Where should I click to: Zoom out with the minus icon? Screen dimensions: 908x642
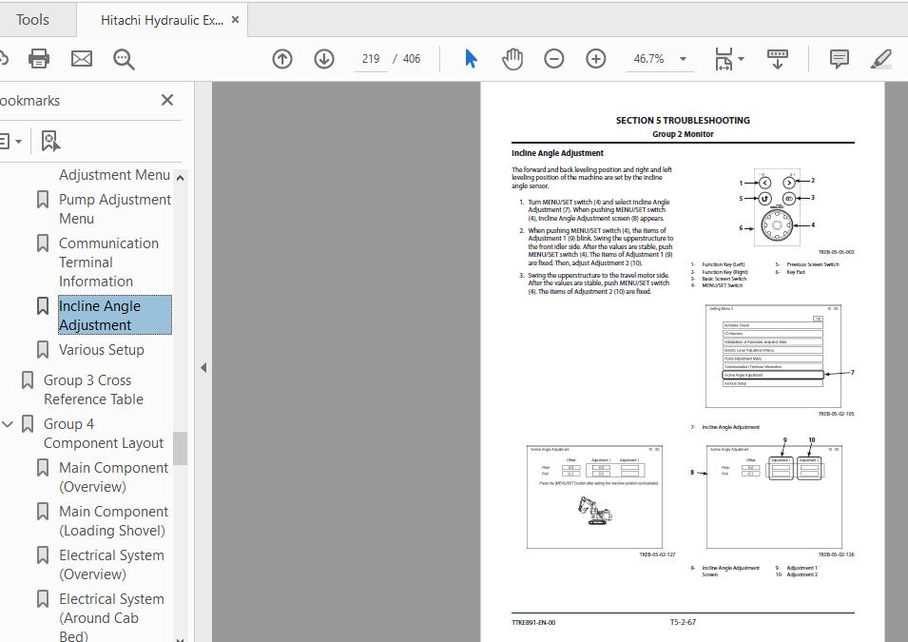554,59
